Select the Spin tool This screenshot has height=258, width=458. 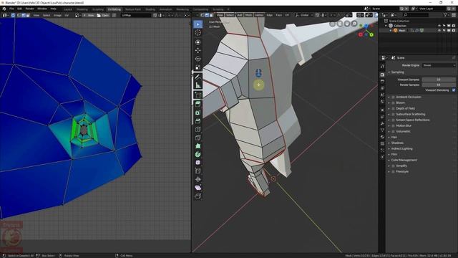click(198, 154)
